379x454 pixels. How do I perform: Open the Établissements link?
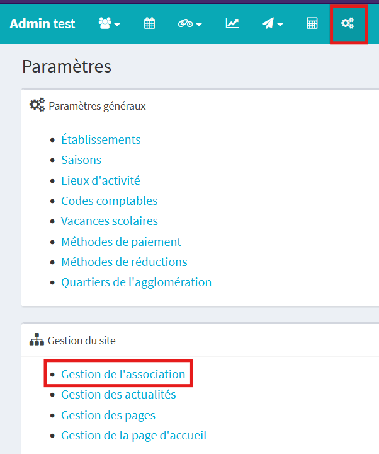point(101,139)
